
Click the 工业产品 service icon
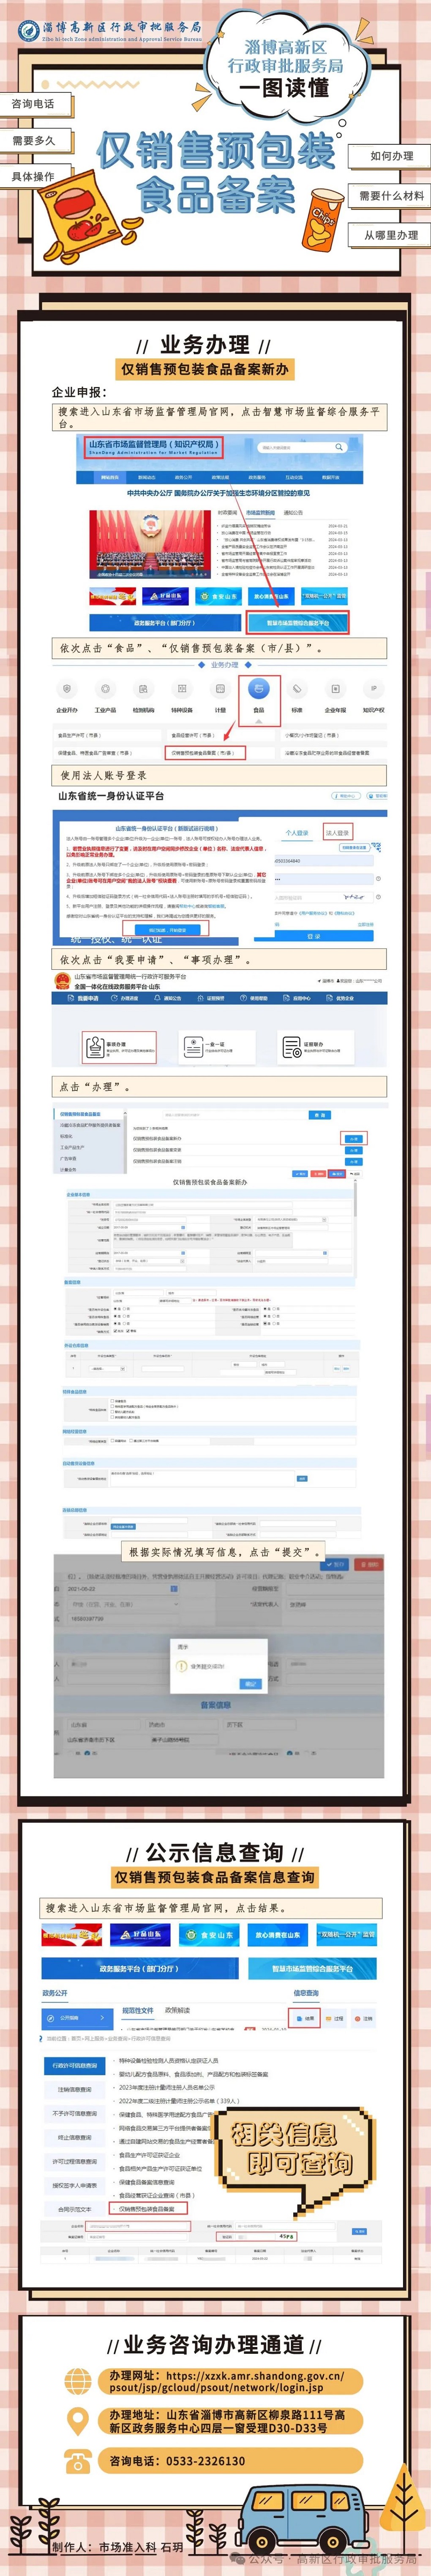[105, 689]
